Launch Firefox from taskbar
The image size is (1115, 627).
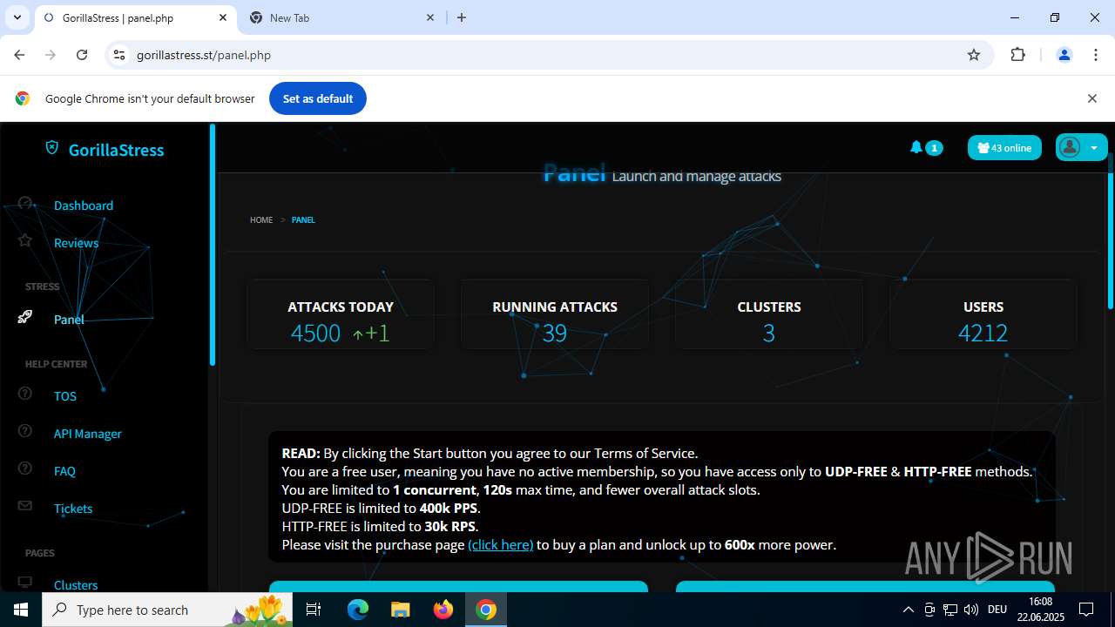(x=443, y=610)
